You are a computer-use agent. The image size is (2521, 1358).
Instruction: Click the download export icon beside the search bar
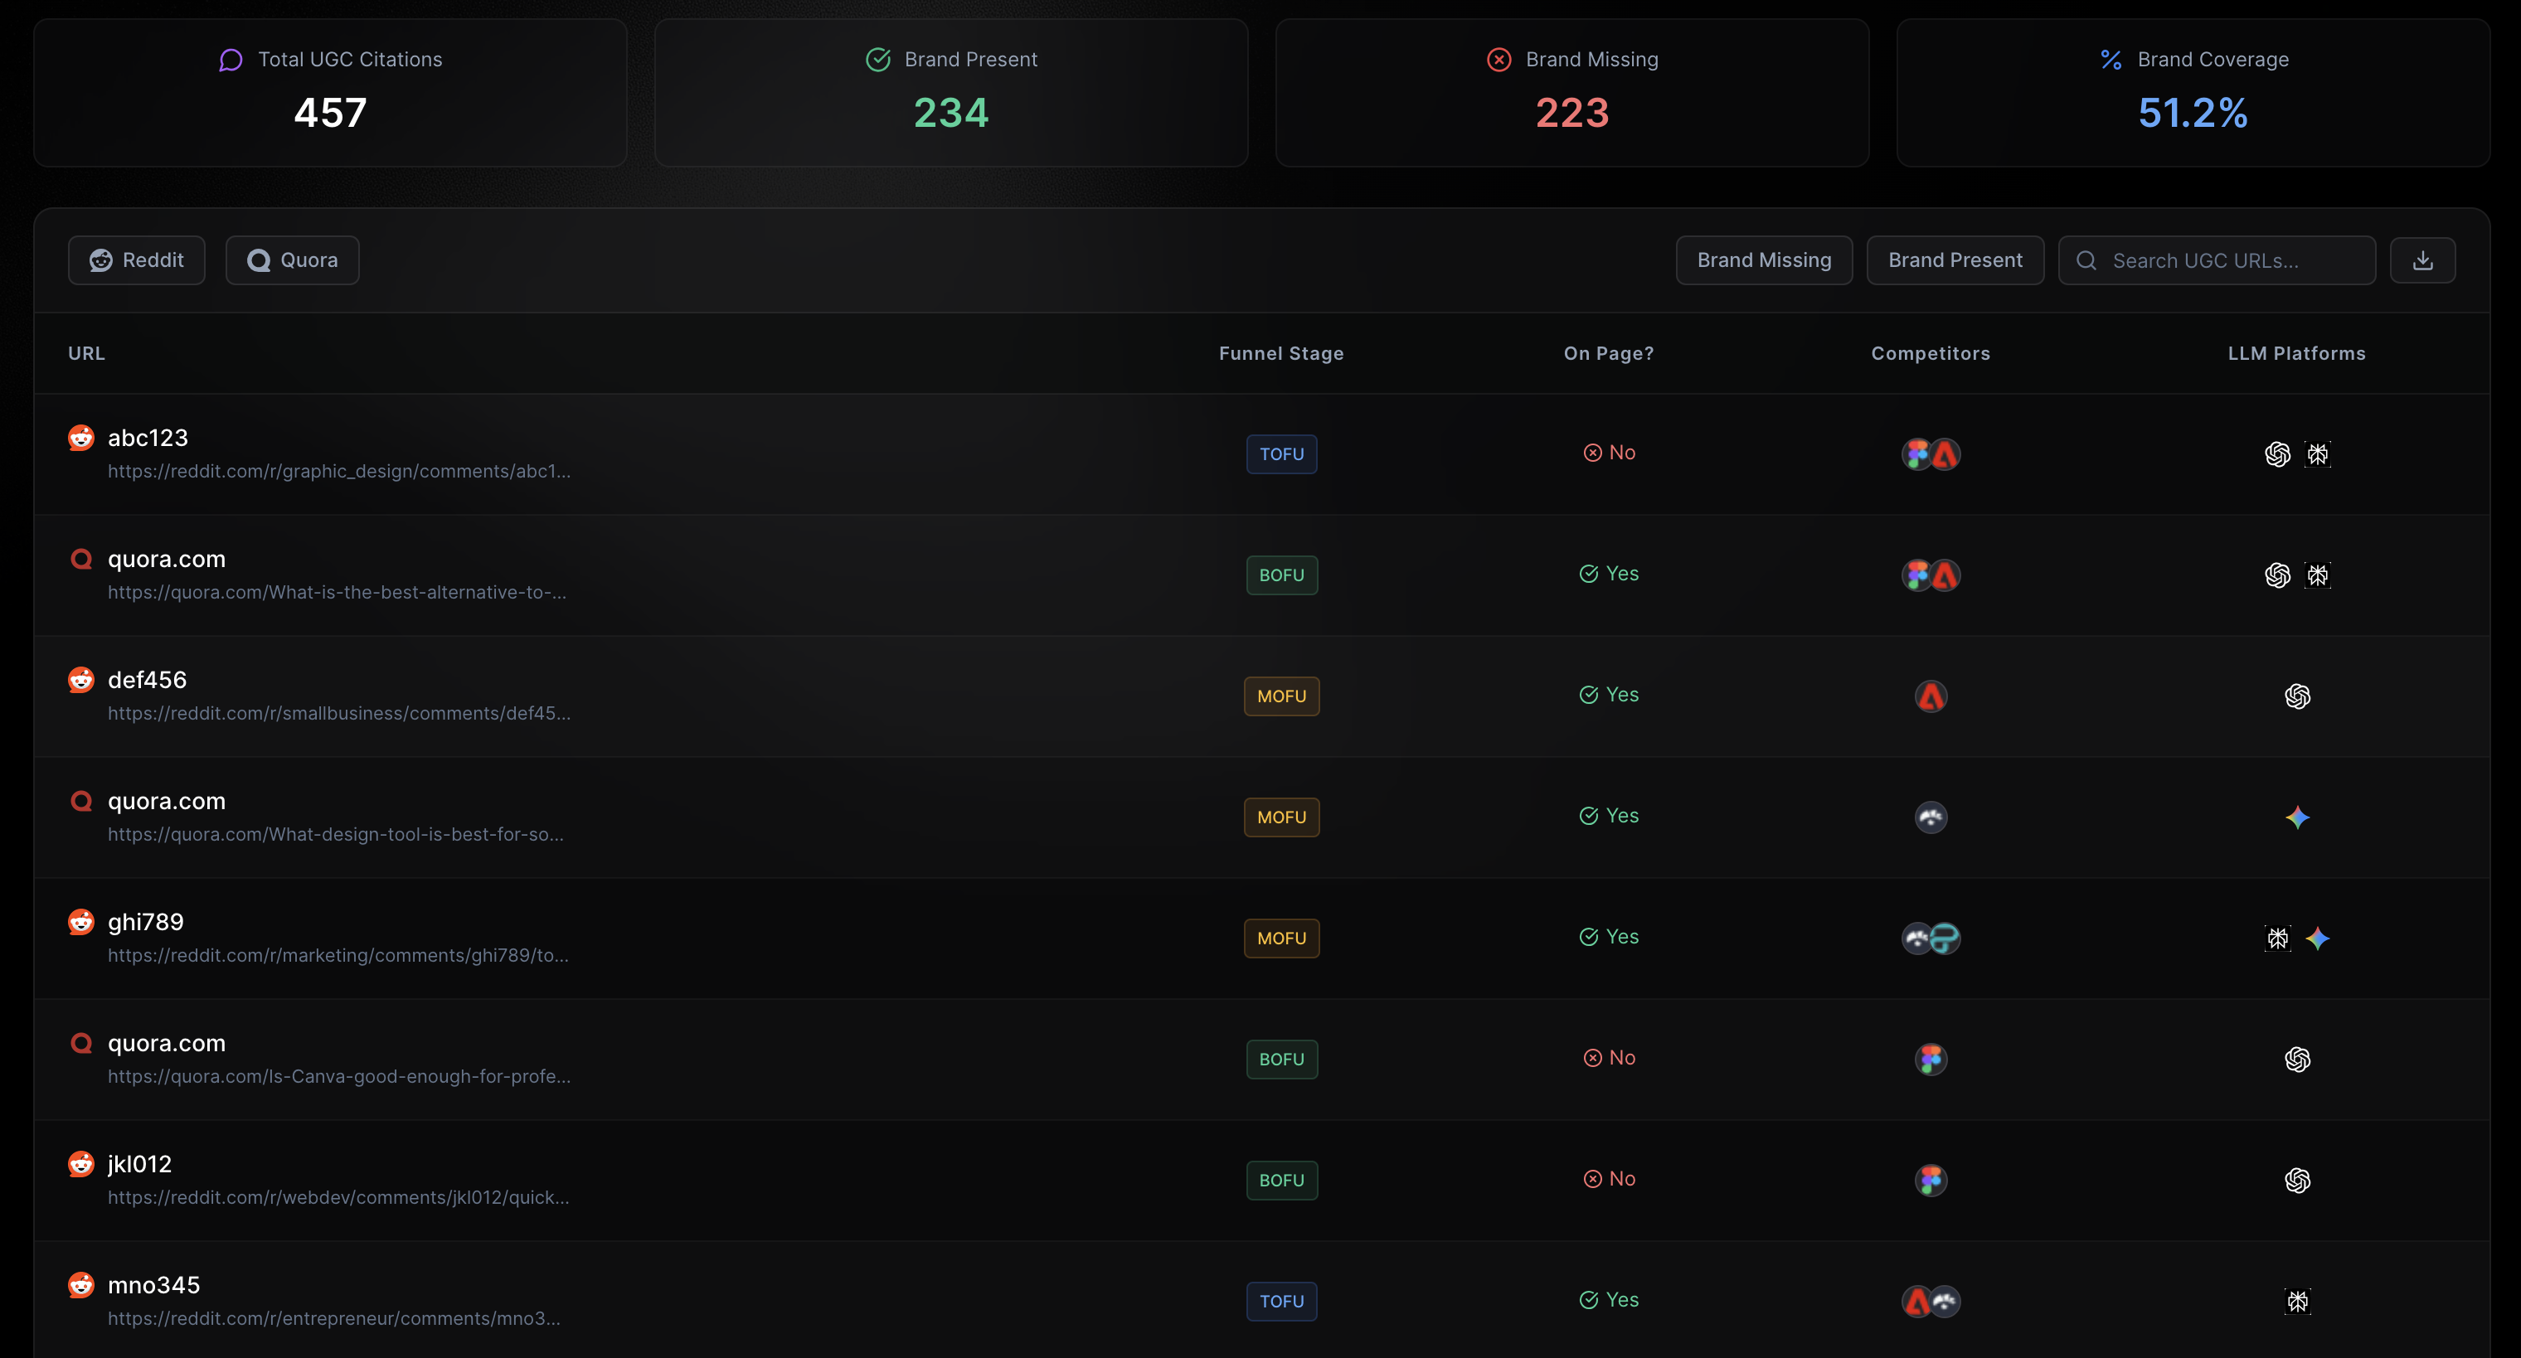[x=2423, y=260]
